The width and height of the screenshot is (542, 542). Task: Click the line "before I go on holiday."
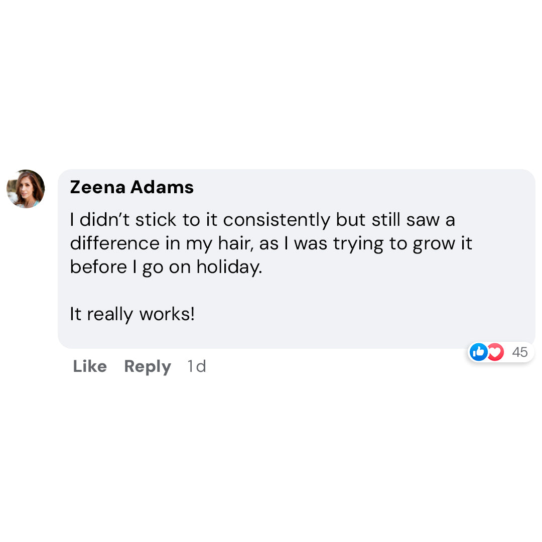point(166,267)
